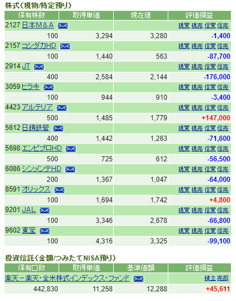This screenshot has width=236, height=301.
Task: Click 現売 in the アルテリア row
Action: pos(197,108)
